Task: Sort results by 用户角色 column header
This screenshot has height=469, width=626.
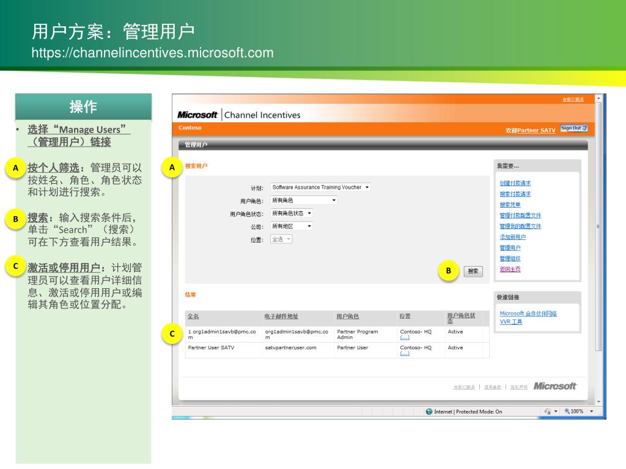Action: pyautogui.click(x=347, y=316)
